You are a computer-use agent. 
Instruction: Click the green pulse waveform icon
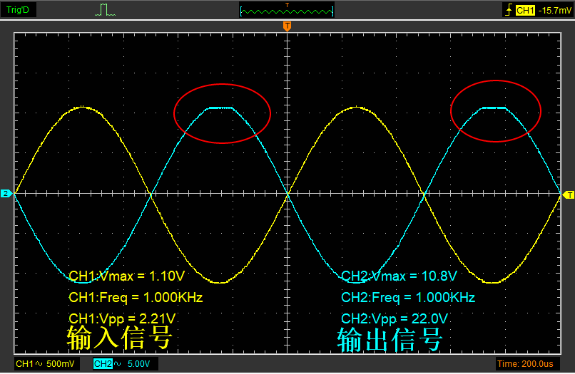(x=104, y=10)
